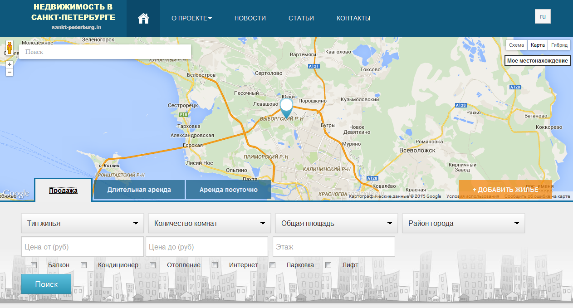Tick the Балкон checkbox
Image resolution: width=573 pixels, height=308 pixels.
point(34,265)
